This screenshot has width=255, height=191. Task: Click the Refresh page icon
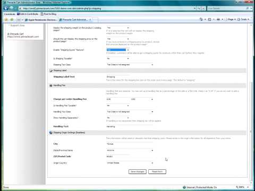tap(199, 8)
